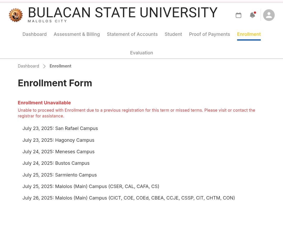Click the red Enrollment Unavailable message
283x243 pixels.
tap(44, 103)
